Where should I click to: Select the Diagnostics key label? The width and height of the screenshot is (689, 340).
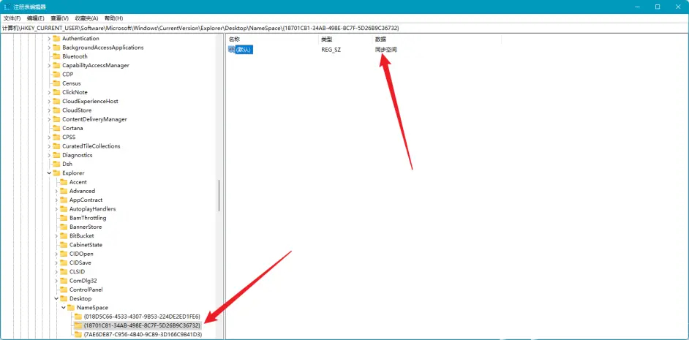(78, 155)
